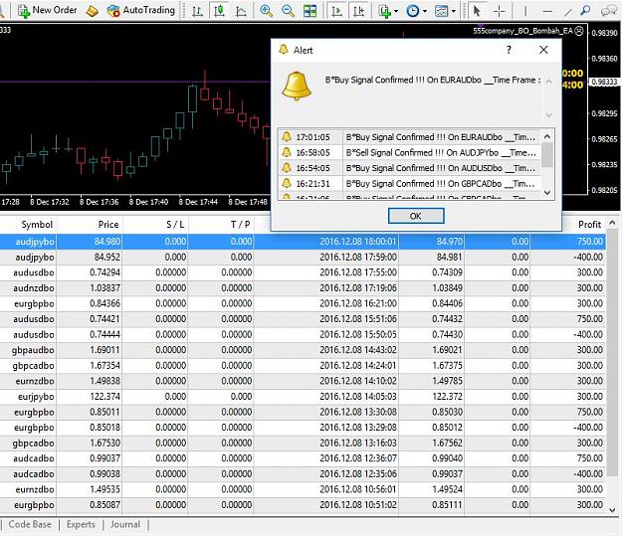Click the 0.98333 price label on chart axis
Image resolution: width=622 pixels, height=536 pixels.
click(x=604, y=82)
